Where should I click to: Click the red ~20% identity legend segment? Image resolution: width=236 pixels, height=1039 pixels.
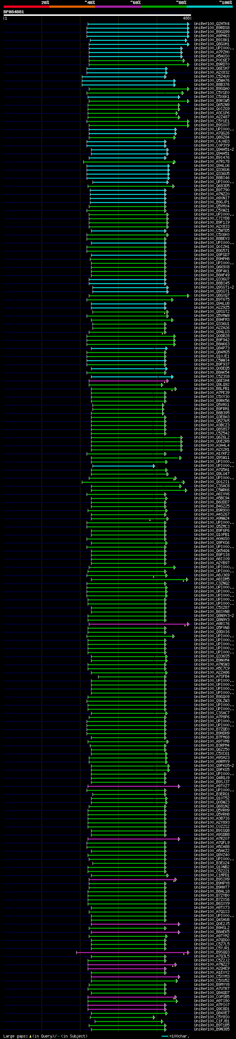[x=26, y=7]
